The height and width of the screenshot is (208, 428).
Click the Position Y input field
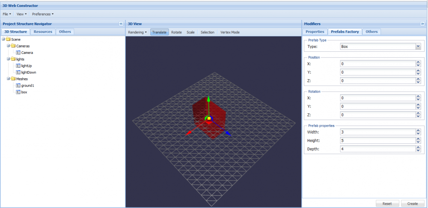coord(378,72)
